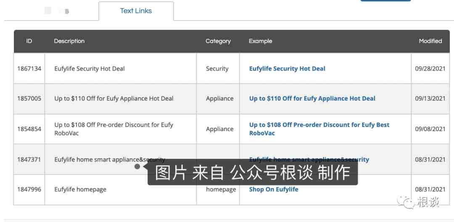Image resolution: width=454 pixels, height=222 pixels.
Task: Sort by the Category column header
Action: pos(218,41)
